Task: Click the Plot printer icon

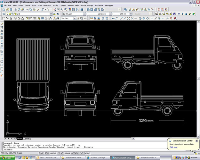Action: tap(15, 10)
